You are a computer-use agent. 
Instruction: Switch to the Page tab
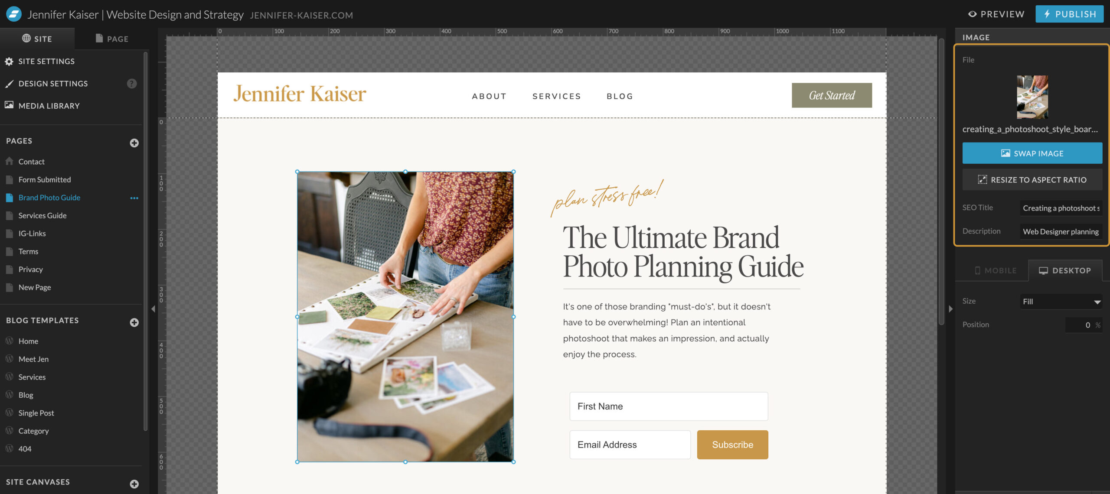point(112,39)
